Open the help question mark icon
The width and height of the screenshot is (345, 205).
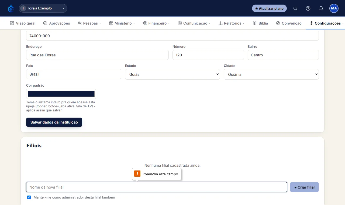point(308,8)
